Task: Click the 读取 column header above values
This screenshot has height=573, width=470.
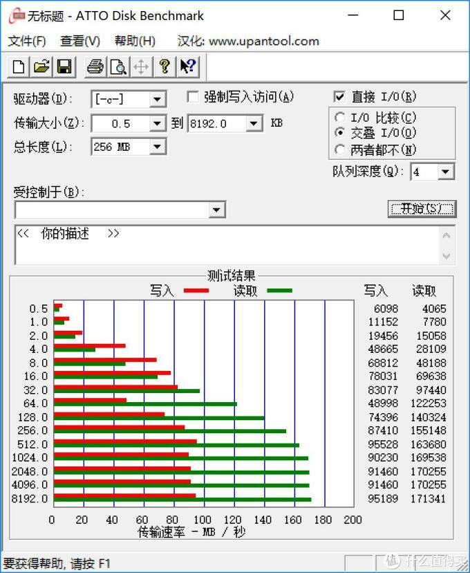Action: coord(424,291)
